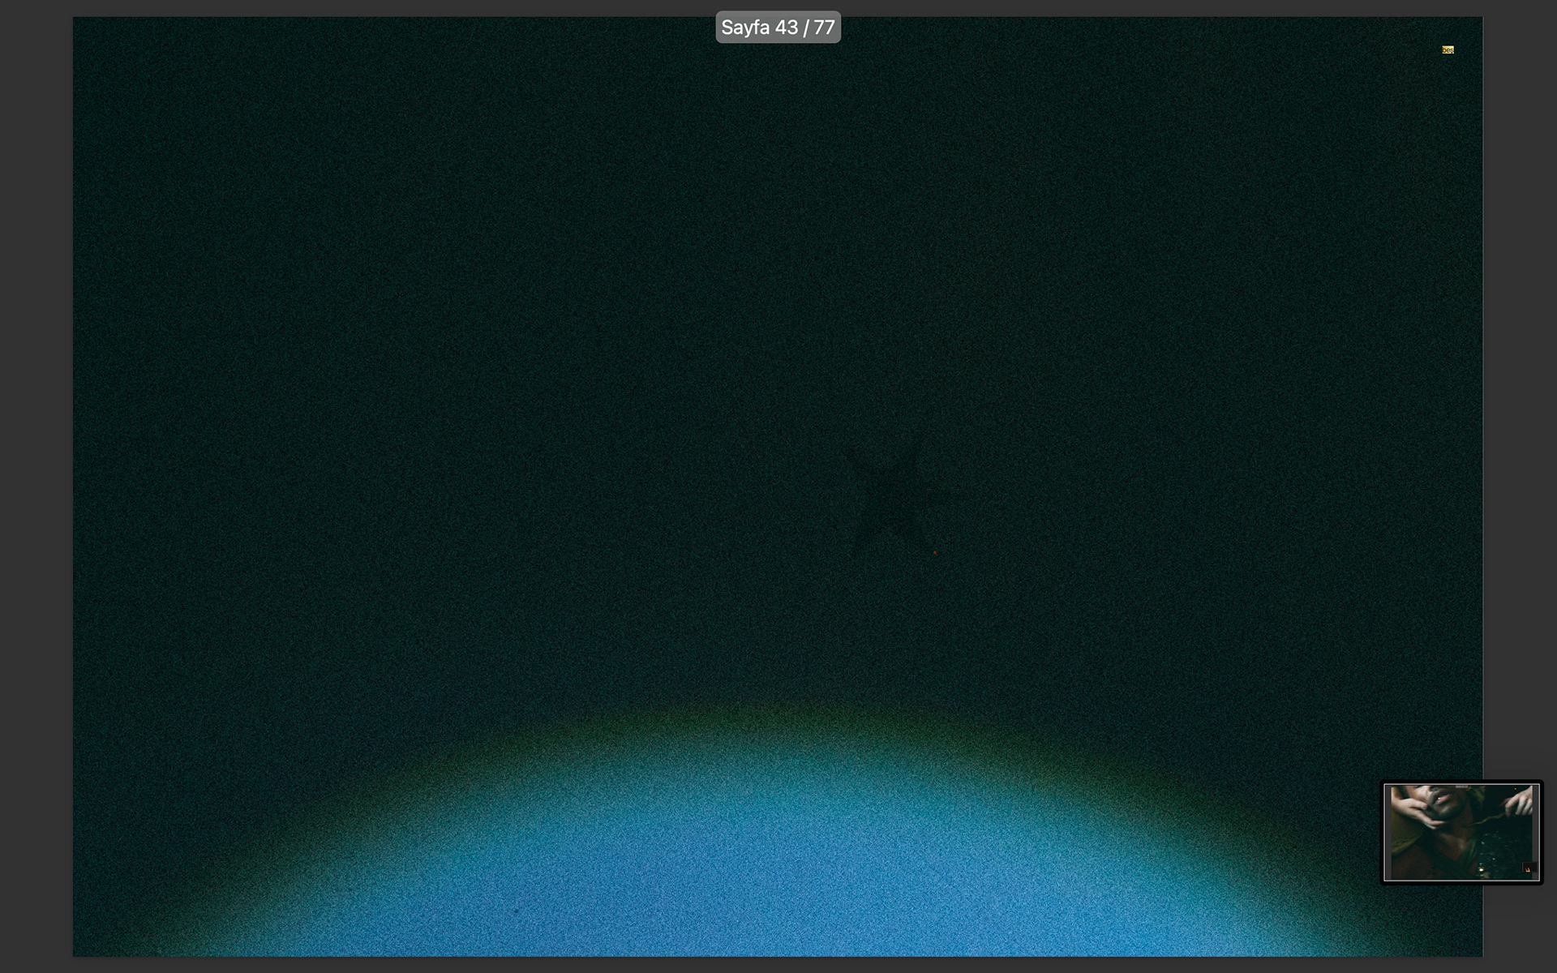Click the yellow dot in the thumbnail's corner
Viewport: 1557px width, 973px height.
pyautogui.click(x=1516, y=789)
